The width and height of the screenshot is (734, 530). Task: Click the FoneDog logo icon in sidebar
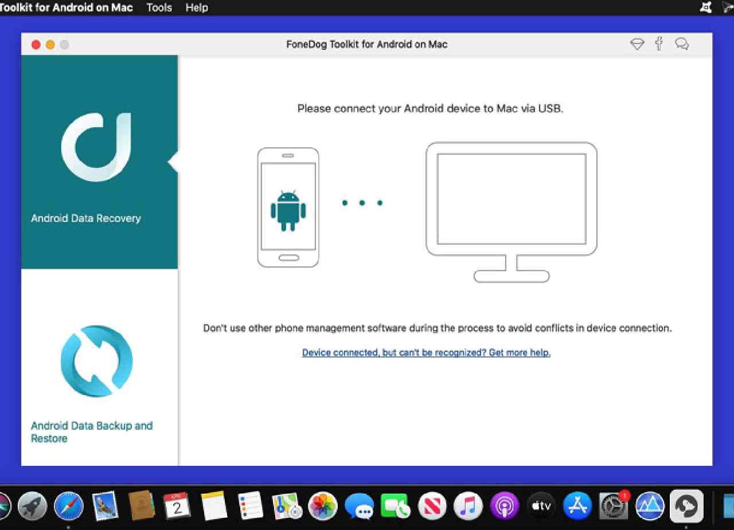coord(96,147)
